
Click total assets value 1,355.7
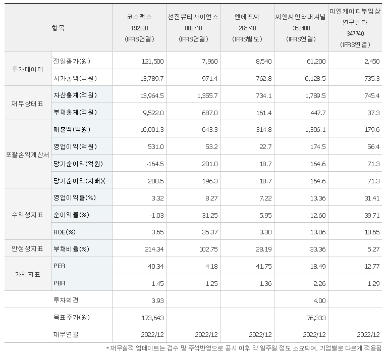(207, 95)
